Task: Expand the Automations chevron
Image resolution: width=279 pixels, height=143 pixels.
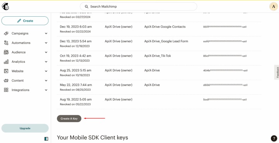Action: point(46,43)
